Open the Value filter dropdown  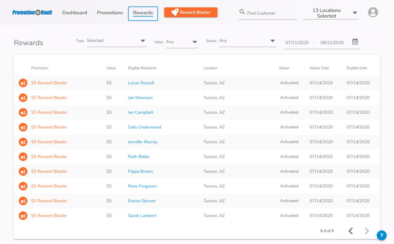pyautogui.click(x=182, y=42)
